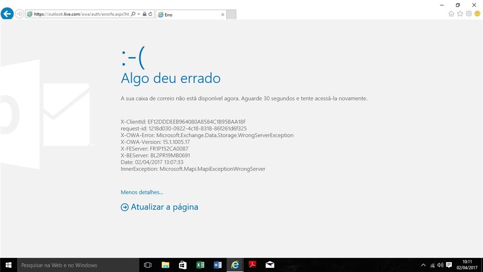View the security lock icon
Image resolution: width=483 pixels, height=272 pixels.
144,14
